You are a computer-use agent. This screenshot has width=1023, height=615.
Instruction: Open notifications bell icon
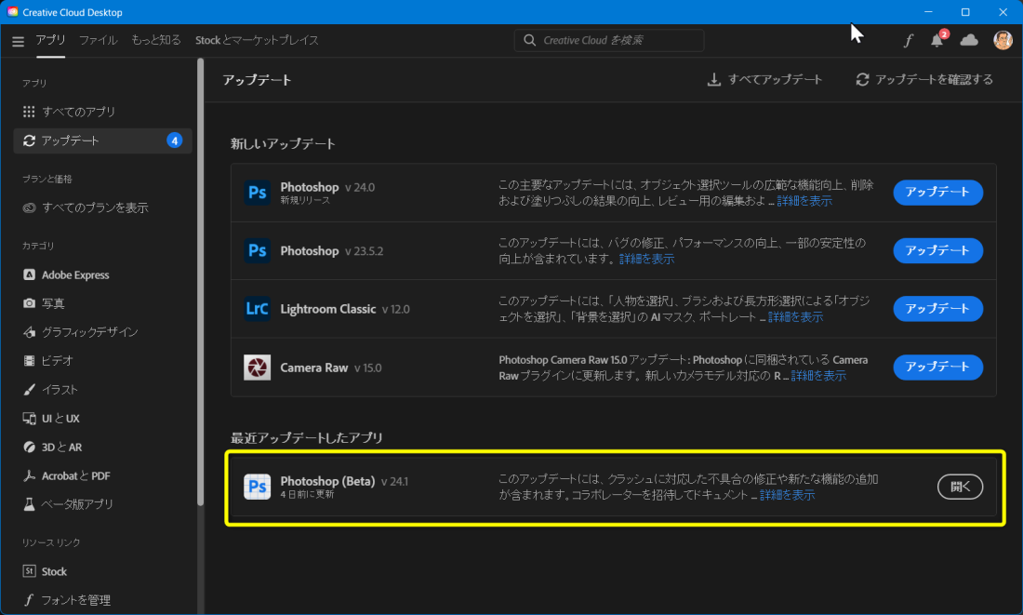click(x=937, y=40)
